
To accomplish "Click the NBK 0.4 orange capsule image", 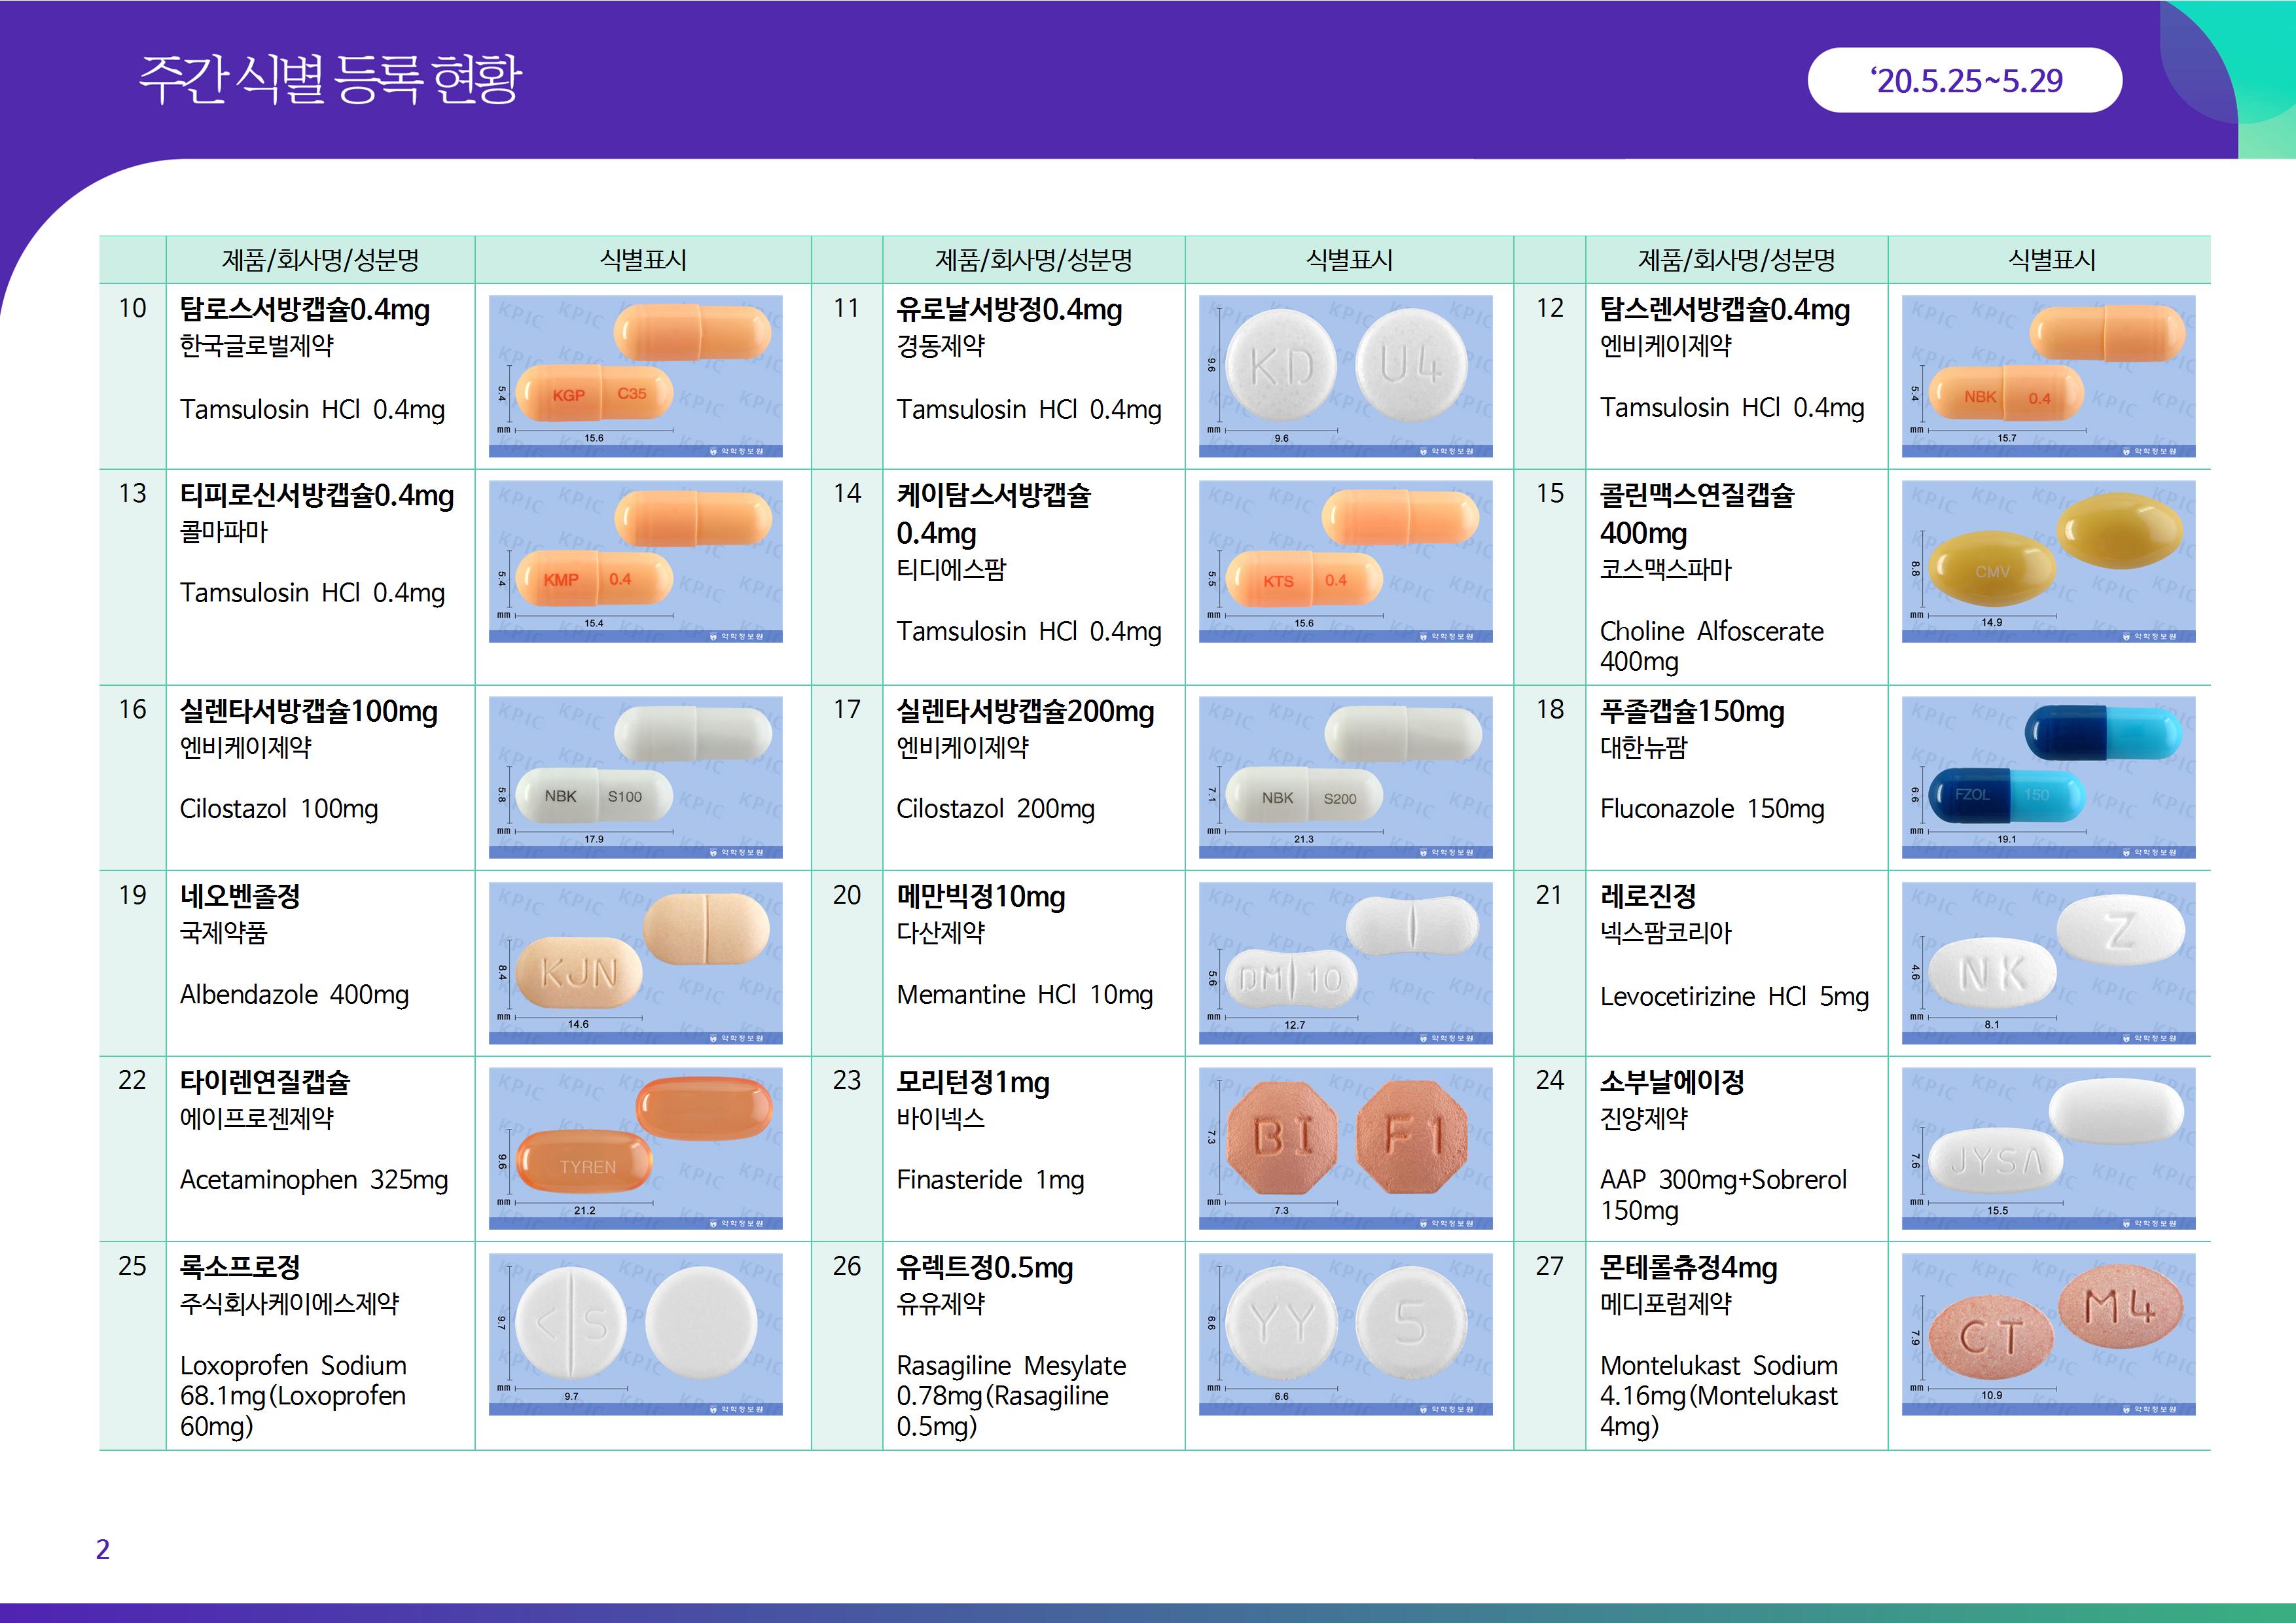I will (2048, 376).
